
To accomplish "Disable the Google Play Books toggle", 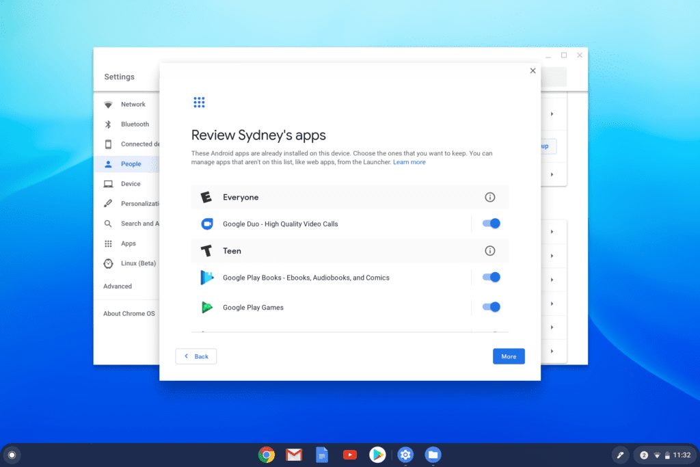I will 491,277.
